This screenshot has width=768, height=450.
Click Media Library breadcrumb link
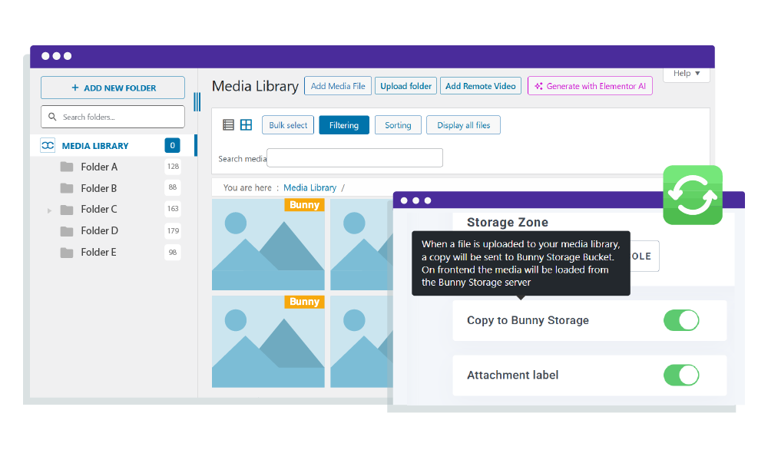pyautogui.click(x=310, y=187)
